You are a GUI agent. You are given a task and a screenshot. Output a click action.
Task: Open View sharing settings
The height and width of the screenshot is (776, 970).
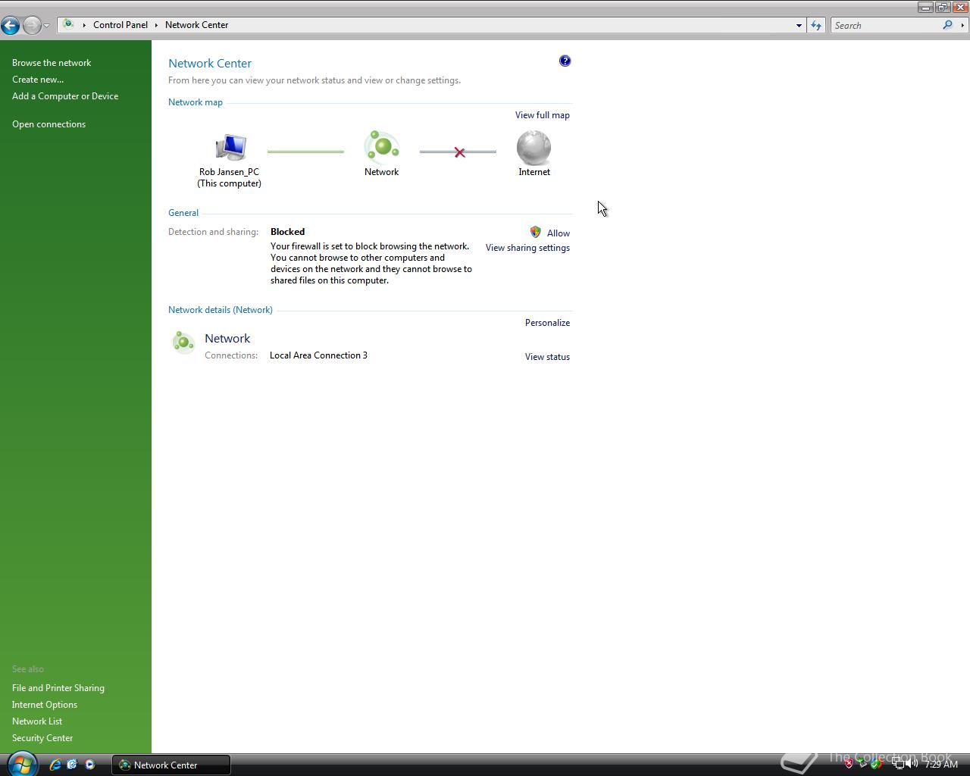coord(527,248)
